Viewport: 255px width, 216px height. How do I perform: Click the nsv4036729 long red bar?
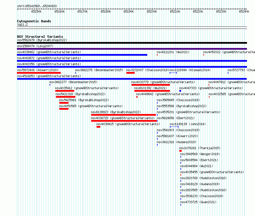click(x=124, y=121)
